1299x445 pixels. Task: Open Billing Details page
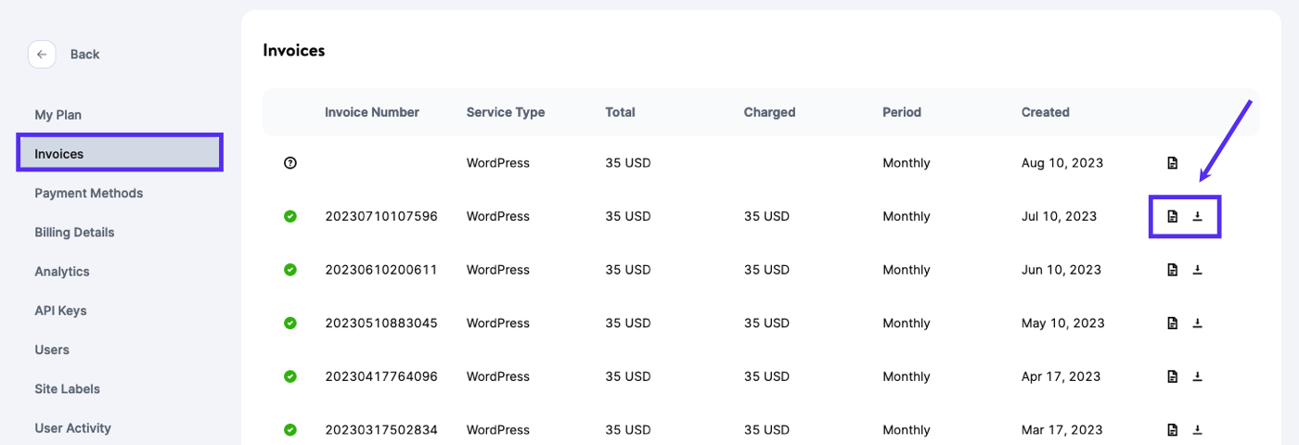pyautogui.click(x=74, y=233)
